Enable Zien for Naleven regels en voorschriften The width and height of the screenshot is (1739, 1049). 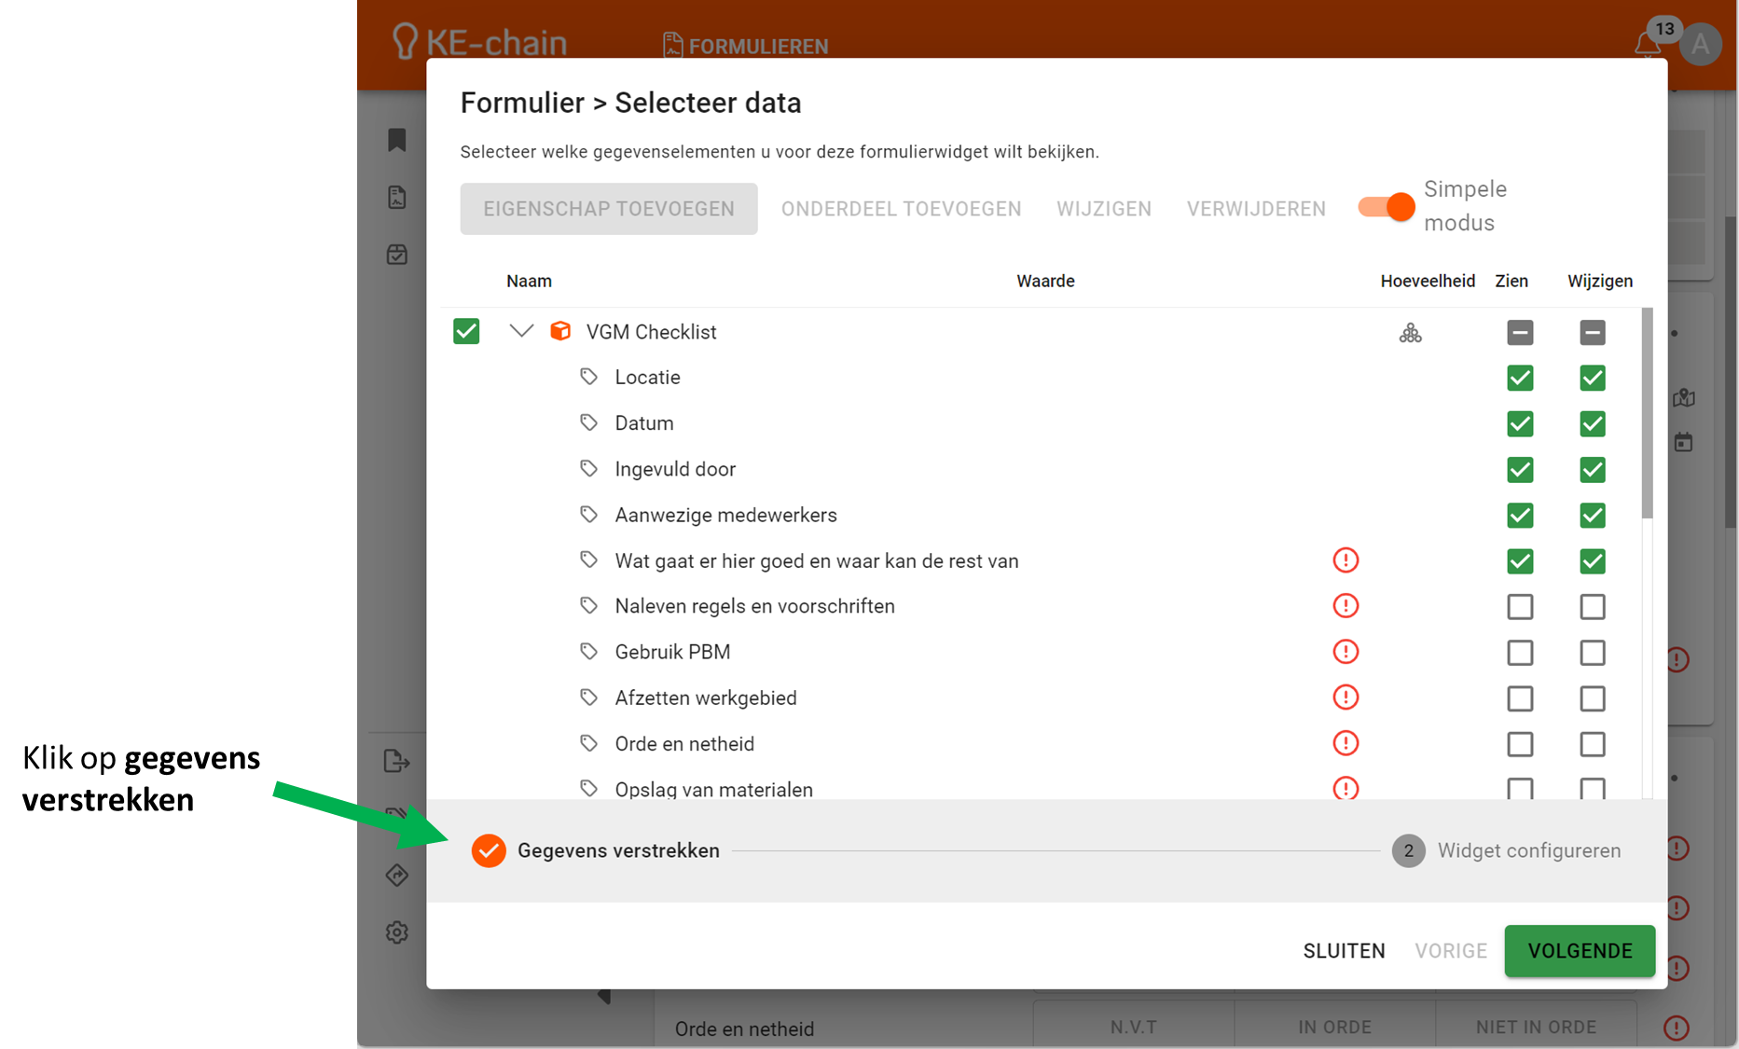click(1520, 607)
